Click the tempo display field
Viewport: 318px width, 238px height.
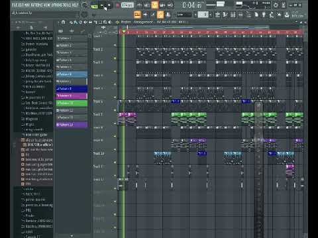click(127, 5)
